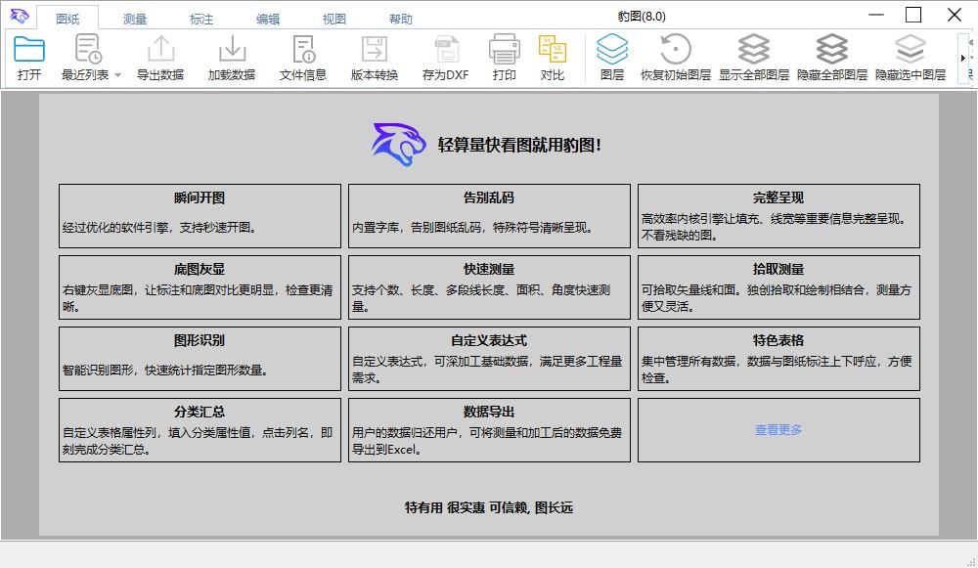Screen dimensions: 978x568
Task: Click the 加载数据 load data icon
Action: point(231,56)
